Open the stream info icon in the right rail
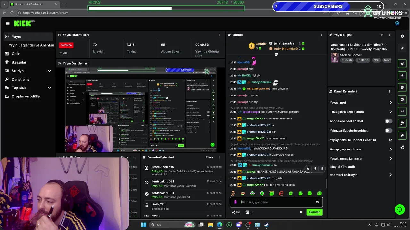 point(402,36)
